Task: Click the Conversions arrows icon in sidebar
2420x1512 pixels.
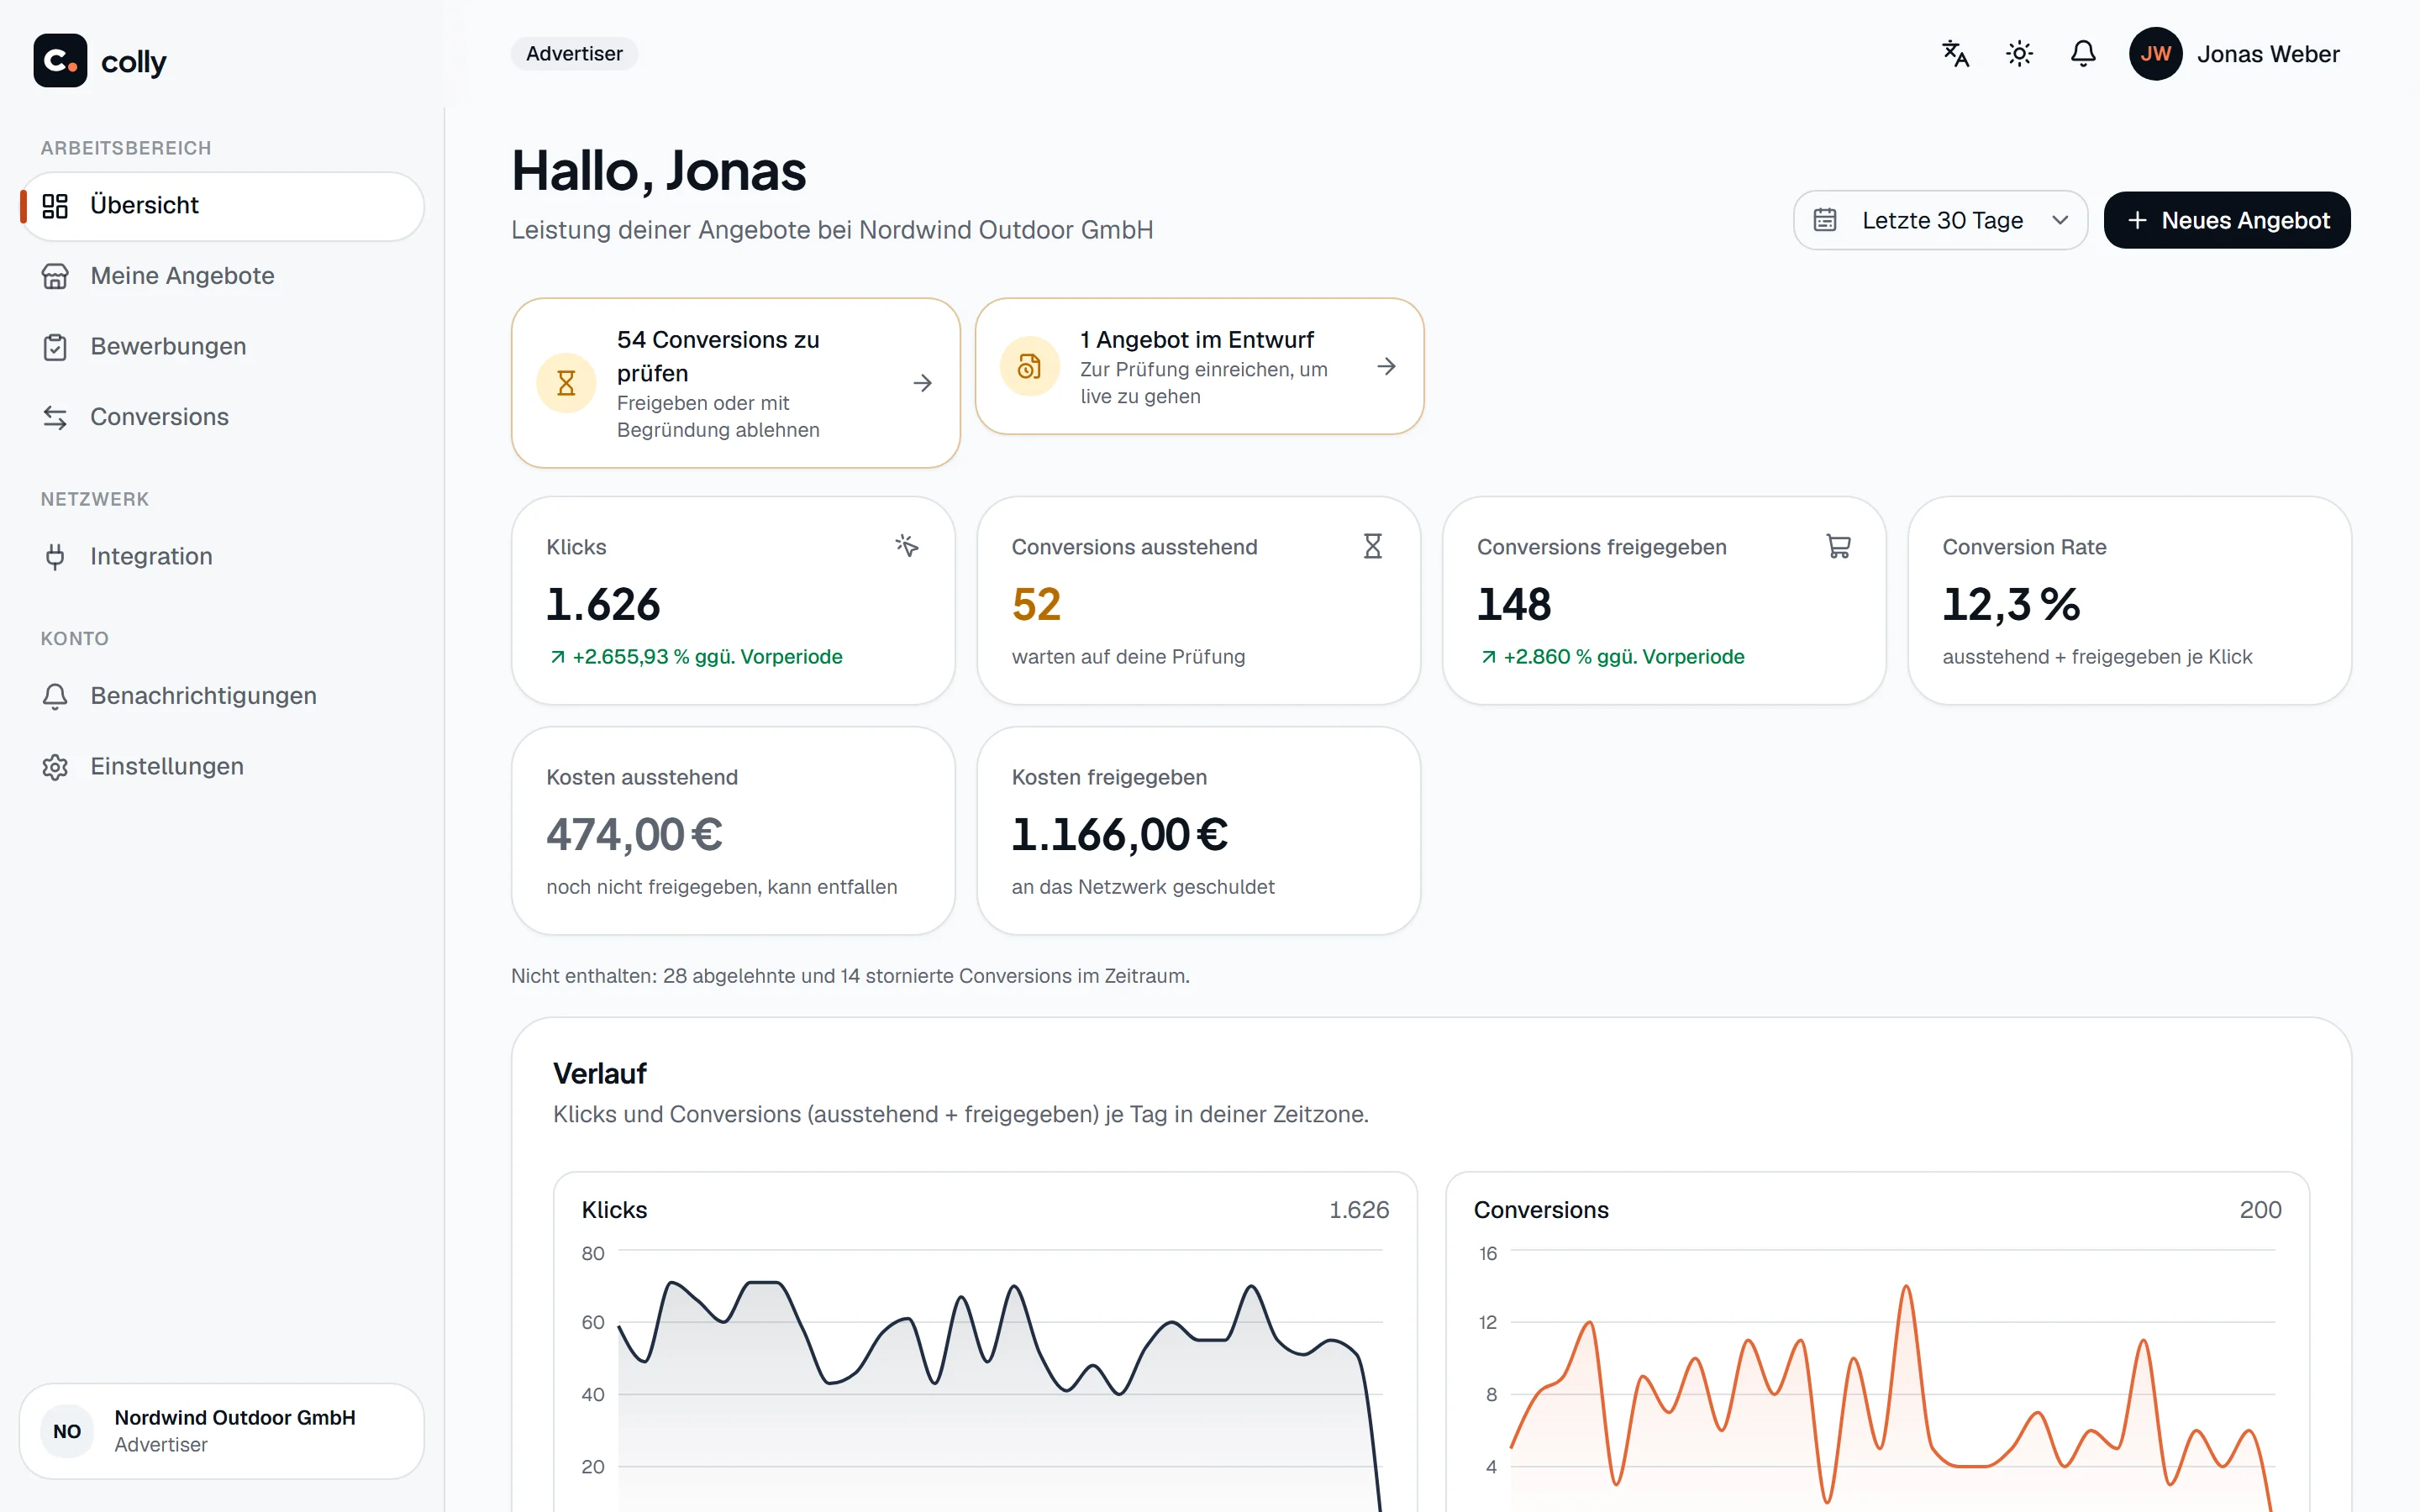Action: (55, 417)
